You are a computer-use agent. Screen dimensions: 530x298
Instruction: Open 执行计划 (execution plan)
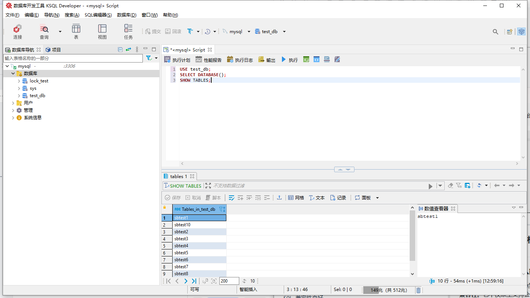point(177,60)
